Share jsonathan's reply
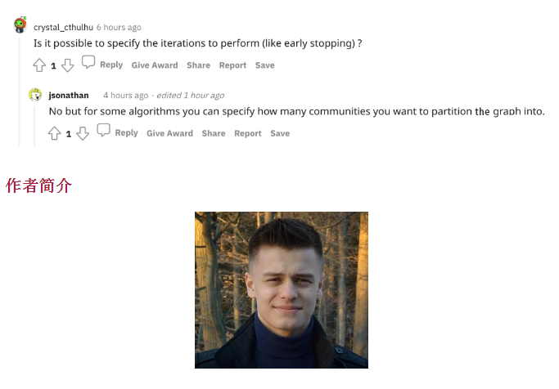The height and width of the screenshot is (389, 559). [214, 133]
